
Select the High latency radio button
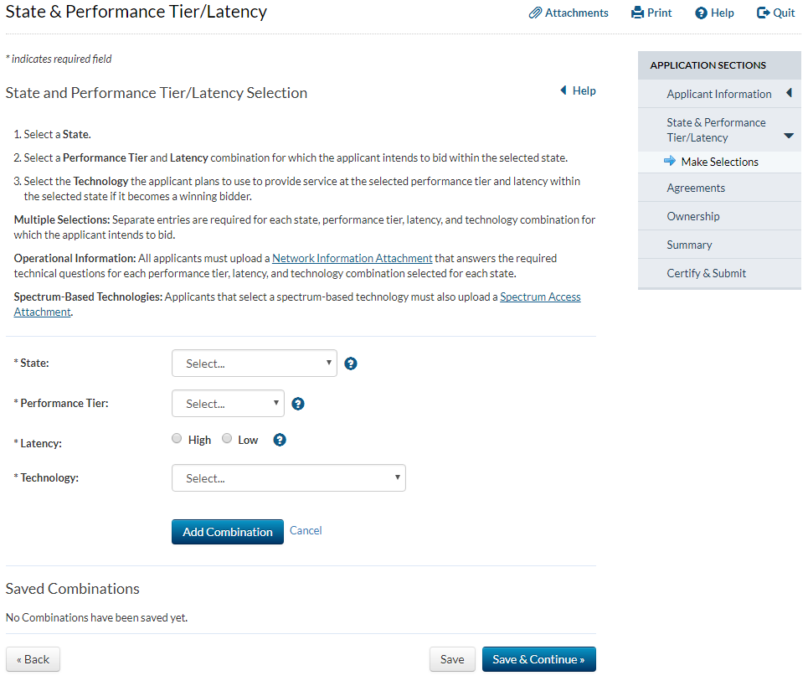[x=177, y=439]
